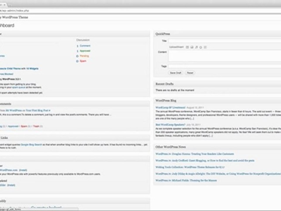Viewport: 281px width, 211px height.
Task: Click the WordPress Blog widget header
Action: pos(217,101)
